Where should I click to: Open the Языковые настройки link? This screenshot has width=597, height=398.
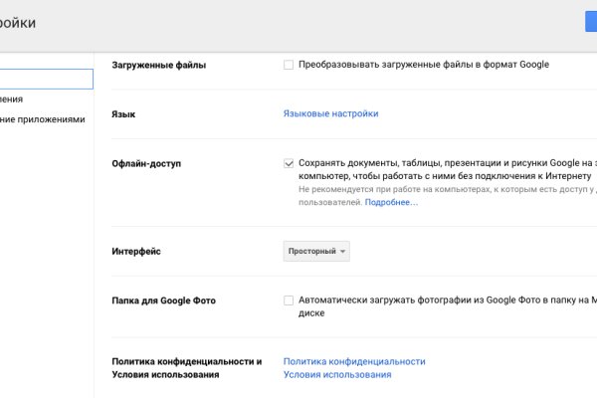[330, 113]
